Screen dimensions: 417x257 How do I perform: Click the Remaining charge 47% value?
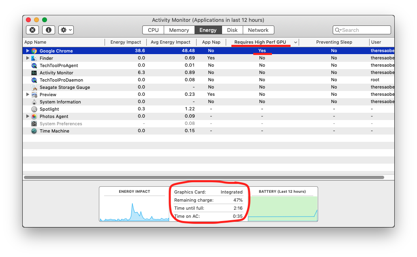[x=238, y=200]
